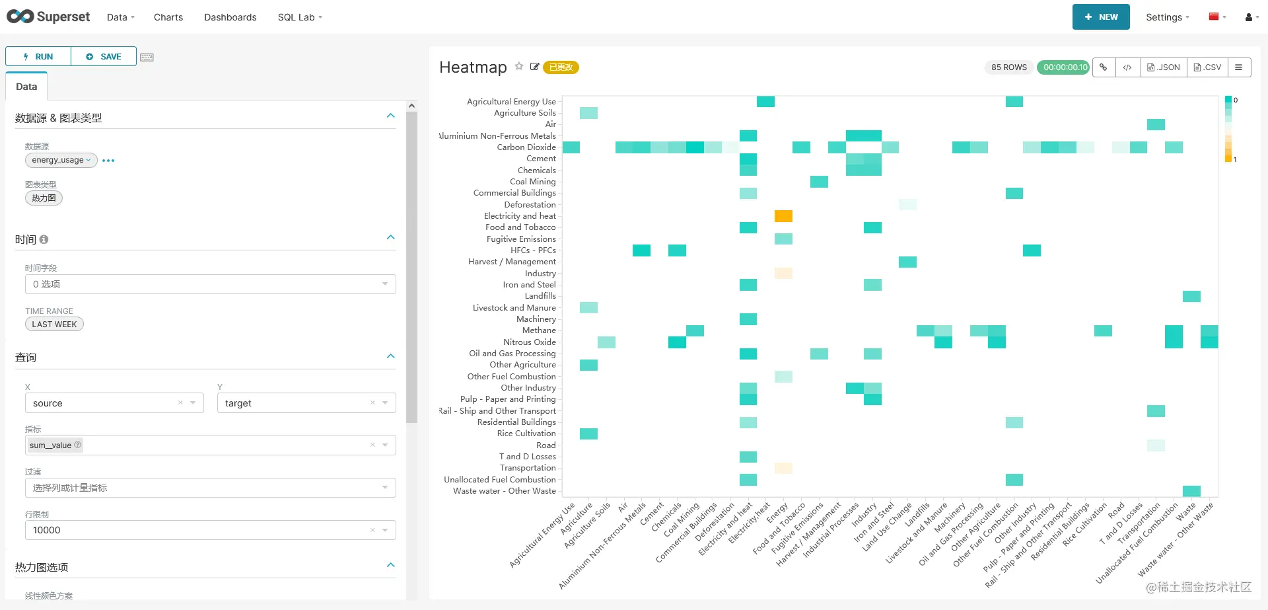Click the edit chart properties icon
This screenshot has height=610, width=1268.
534,67
